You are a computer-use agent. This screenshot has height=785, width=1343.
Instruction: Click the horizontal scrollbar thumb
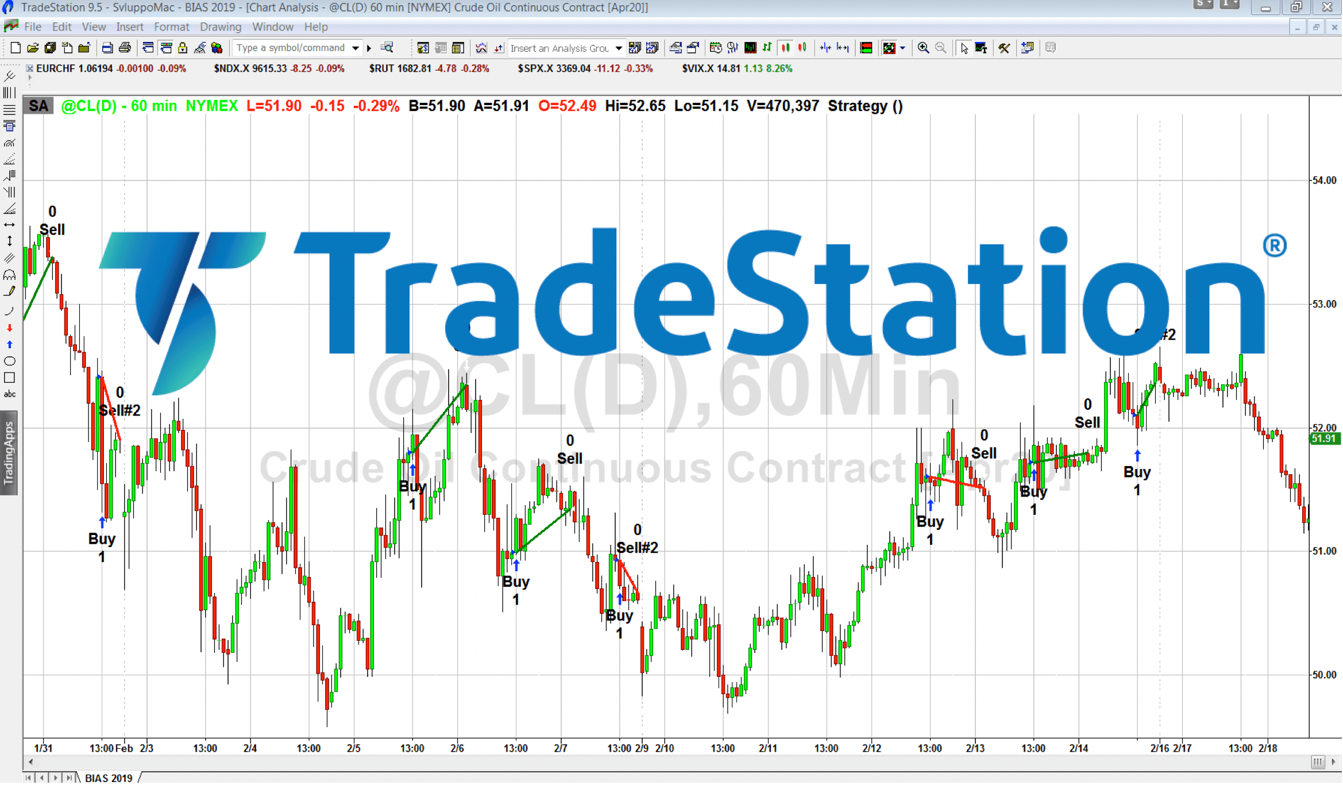[x=1318, y=763]
